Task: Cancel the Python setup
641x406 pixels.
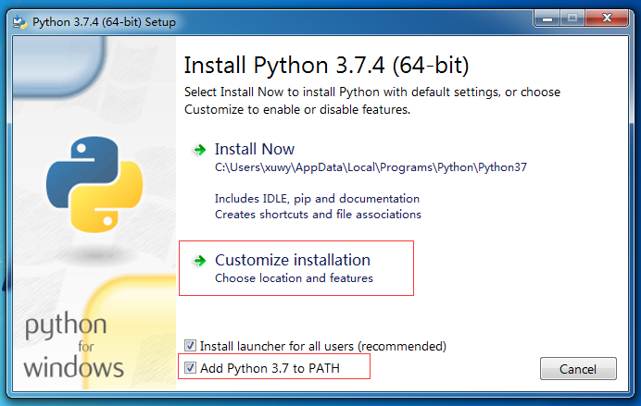Action: click(x=578, y=369)
